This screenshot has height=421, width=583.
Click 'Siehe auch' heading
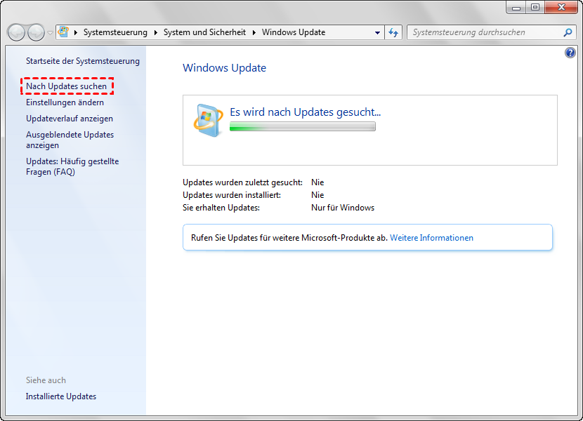tap(46, 380)
